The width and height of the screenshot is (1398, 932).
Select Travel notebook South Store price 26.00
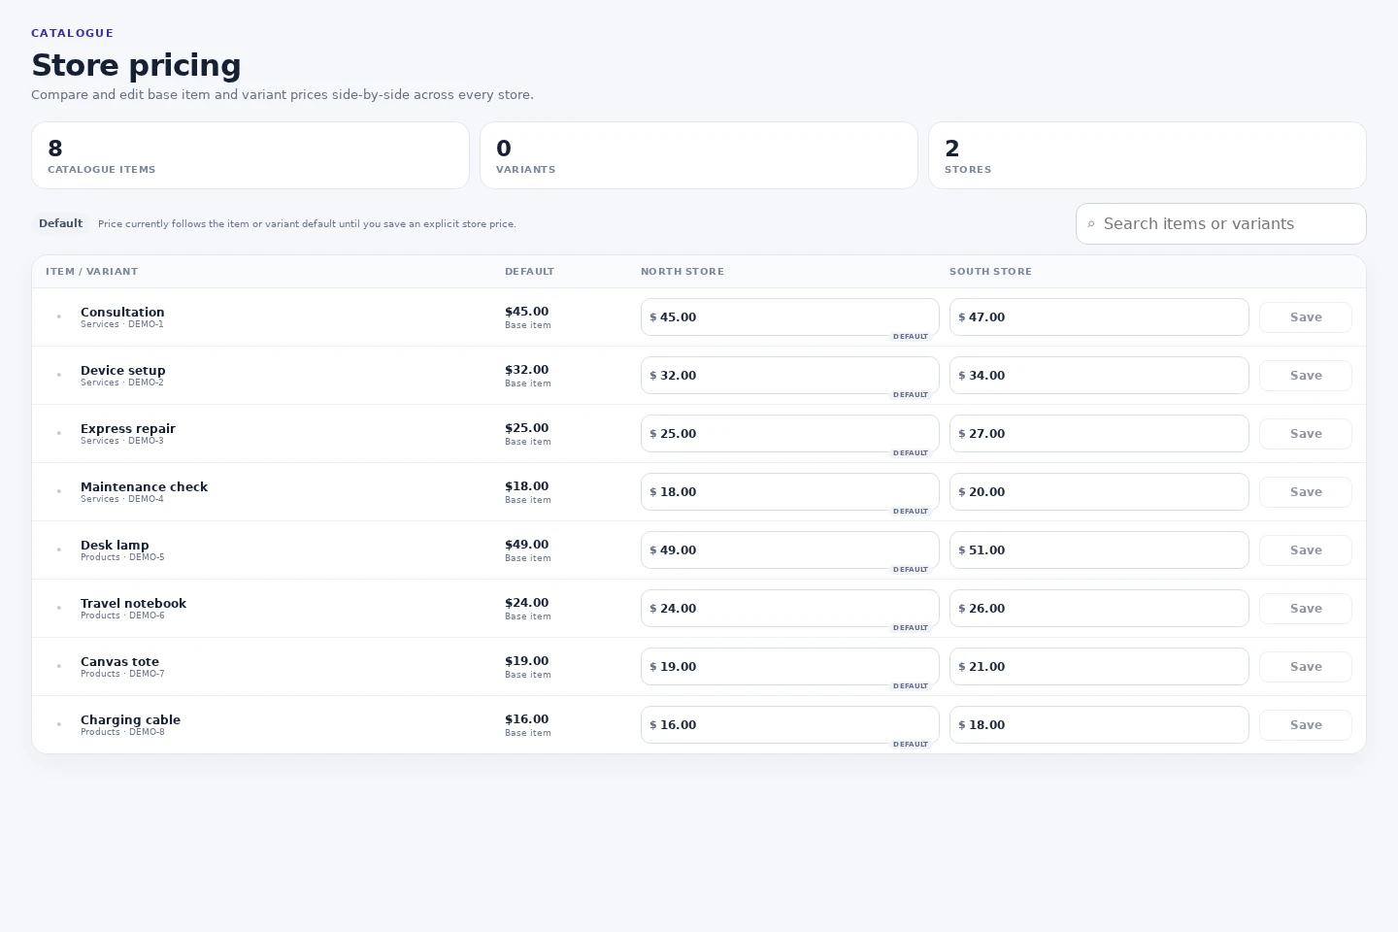[x=1099, y=609]
